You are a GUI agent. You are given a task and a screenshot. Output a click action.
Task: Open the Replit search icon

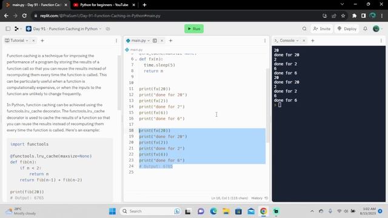click(304, 28)
